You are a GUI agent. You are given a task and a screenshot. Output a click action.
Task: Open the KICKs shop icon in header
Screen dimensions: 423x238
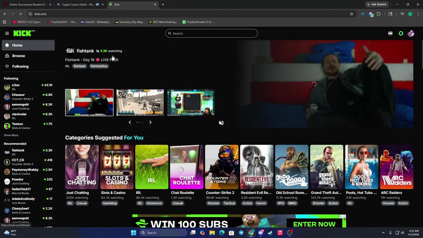tap(390, 33)
